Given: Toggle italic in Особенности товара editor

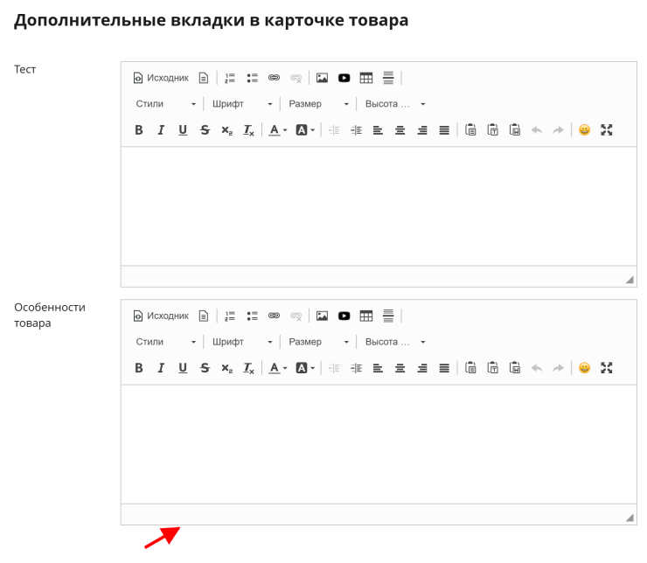Looking at the screenshot, I should (161, 368).
